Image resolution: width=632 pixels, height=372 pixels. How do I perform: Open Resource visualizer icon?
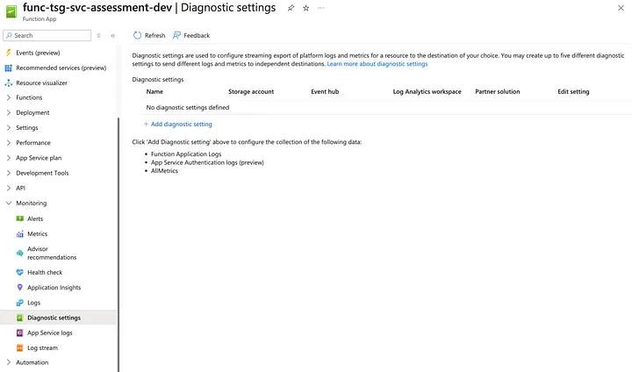pos(9,83)
